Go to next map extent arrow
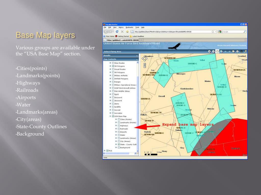Screen dimensions: 261x195 click(229, 51)
